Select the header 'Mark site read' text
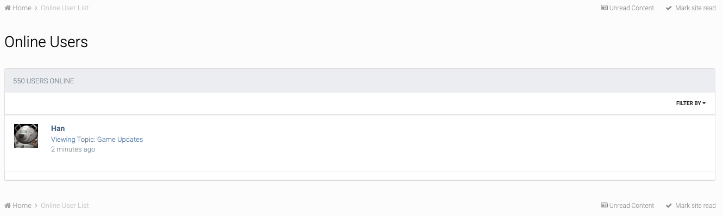The image size is (723, 216). [695, 8]
